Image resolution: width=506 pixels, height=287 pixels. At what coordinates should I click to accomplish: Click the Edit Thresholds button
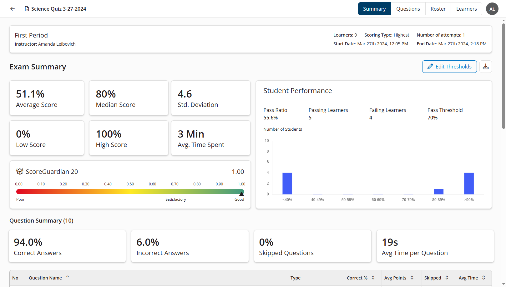coord(449,66)
